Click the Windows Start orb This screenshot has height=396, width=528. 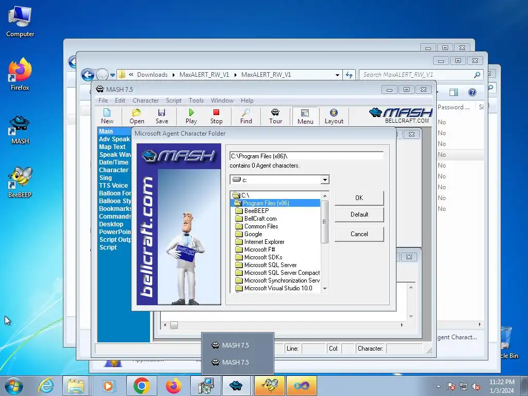tap(13, 386)
